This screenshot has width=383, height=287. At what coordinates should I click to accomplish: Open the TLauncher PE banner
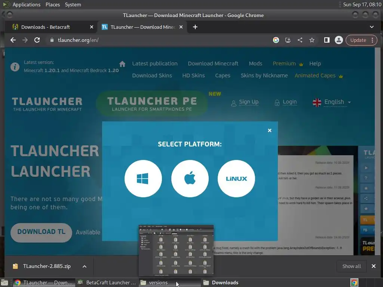pos(152,104)
